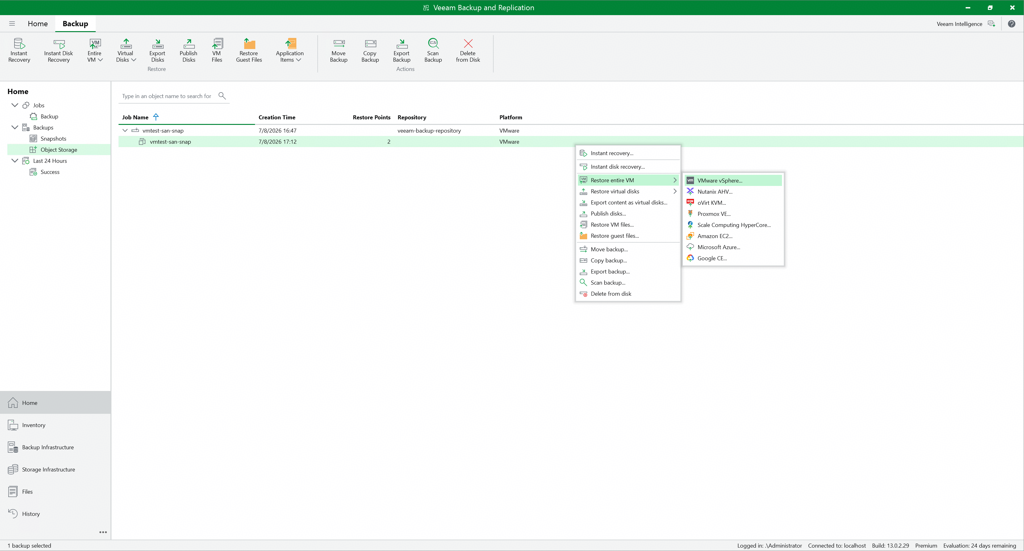Select Object Storage in the tree

pyautogui.click(x=59, y=150)
